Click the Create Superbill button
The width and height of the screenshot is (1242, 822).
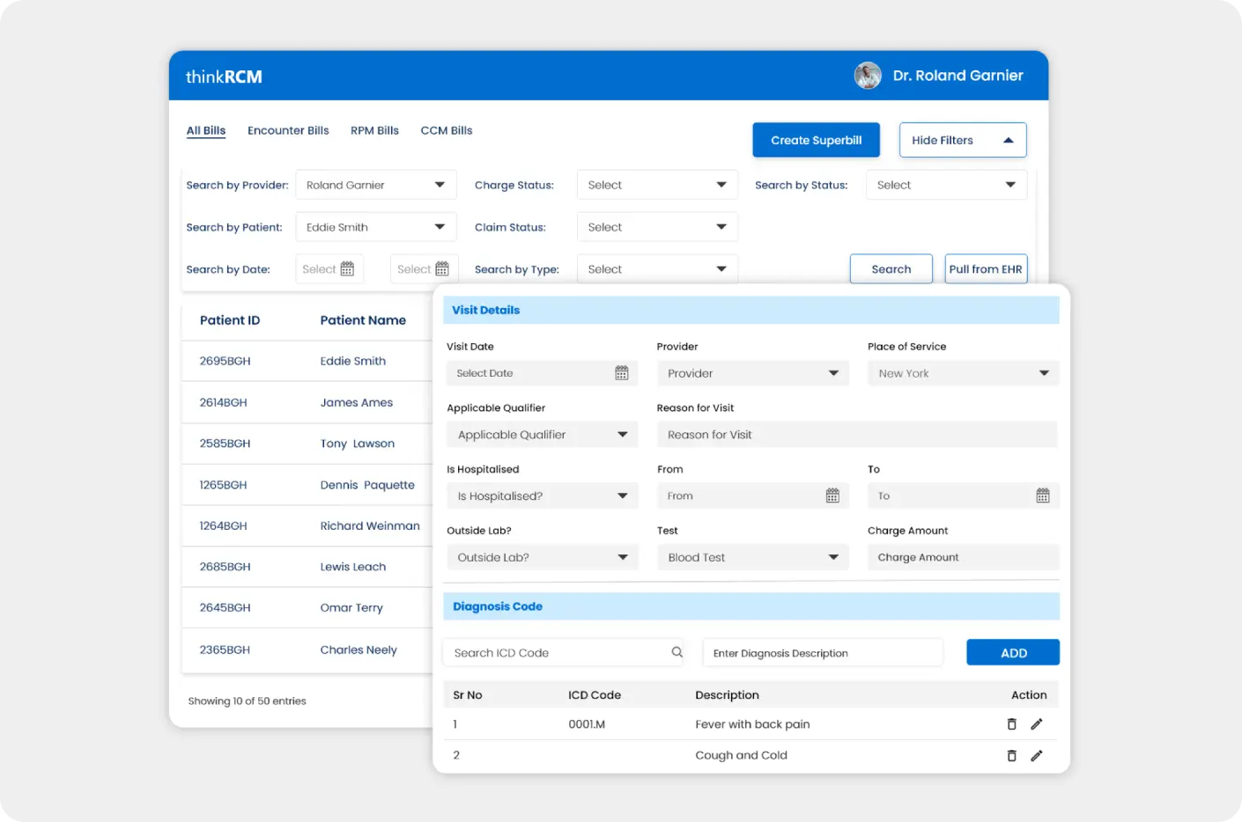pos(816,139)
